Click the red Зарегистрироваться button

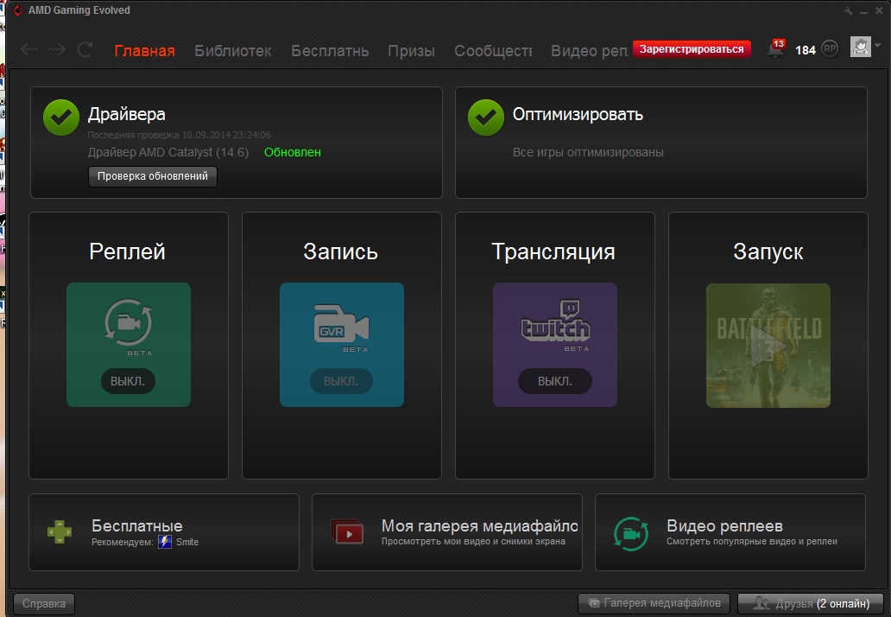[692, 49]
